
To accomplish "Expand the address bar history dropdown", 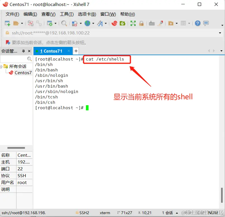I will 220,33.
